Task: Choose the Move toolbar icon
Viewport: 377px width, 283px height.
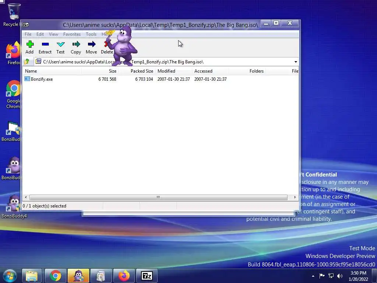Action: point(91,47)
